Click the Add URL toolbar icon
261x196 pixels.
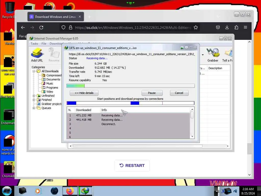[37, 55]
